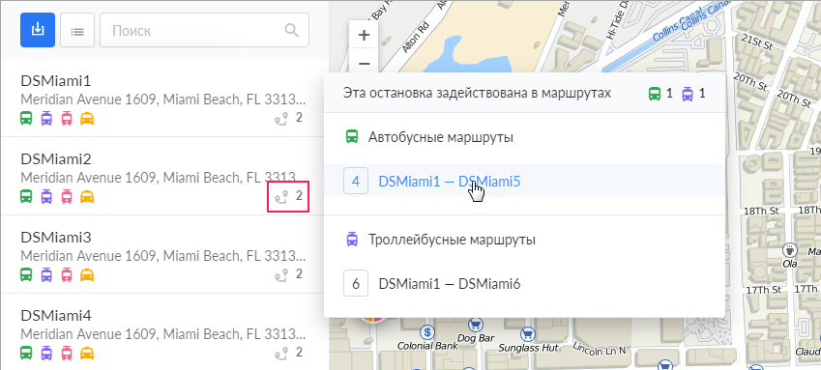This screenshot has width=821, height=370.
Task: Select the DSMiami4 stop title
Action: pos(56,316)
